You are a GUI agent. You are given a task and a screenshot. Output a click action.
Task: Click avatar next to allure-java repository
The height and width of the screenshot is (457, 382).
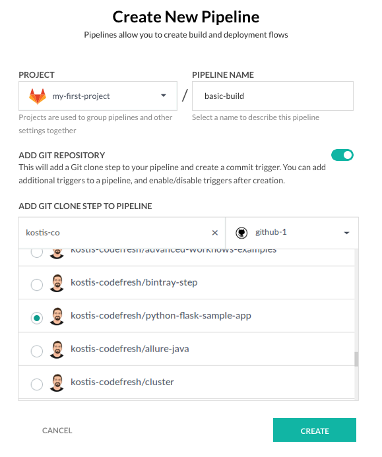[57, 349]
